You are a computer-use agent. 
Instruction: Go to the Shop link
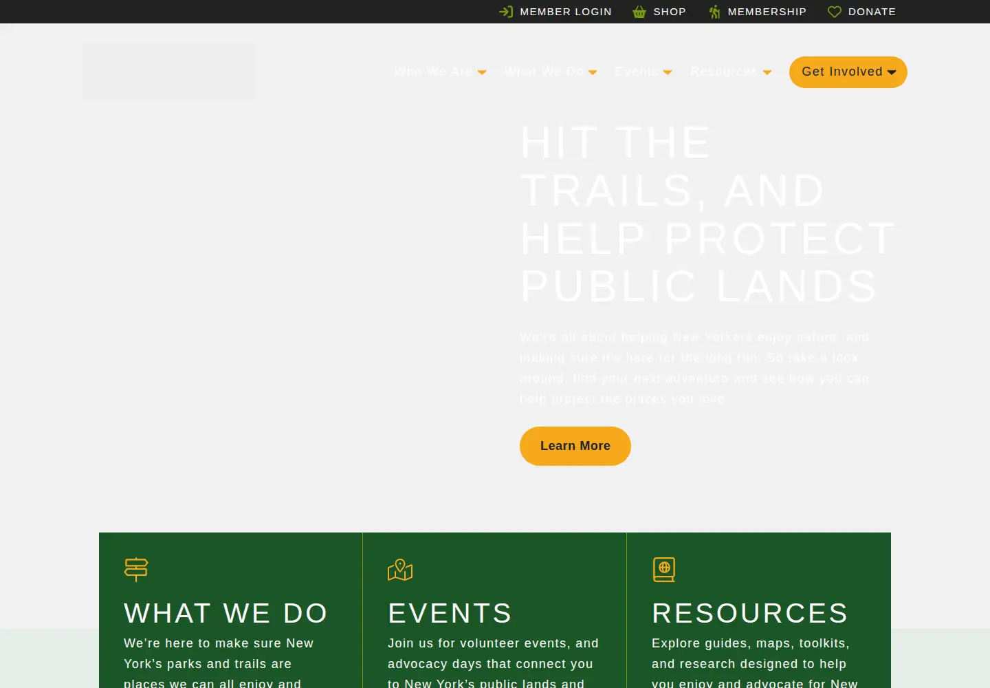pyautogui.click(x=659, y=12)
